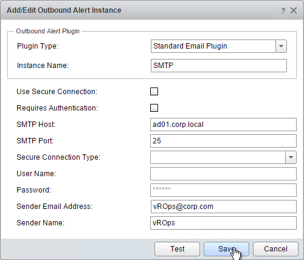Select the Password input field

tap(223, 190)
